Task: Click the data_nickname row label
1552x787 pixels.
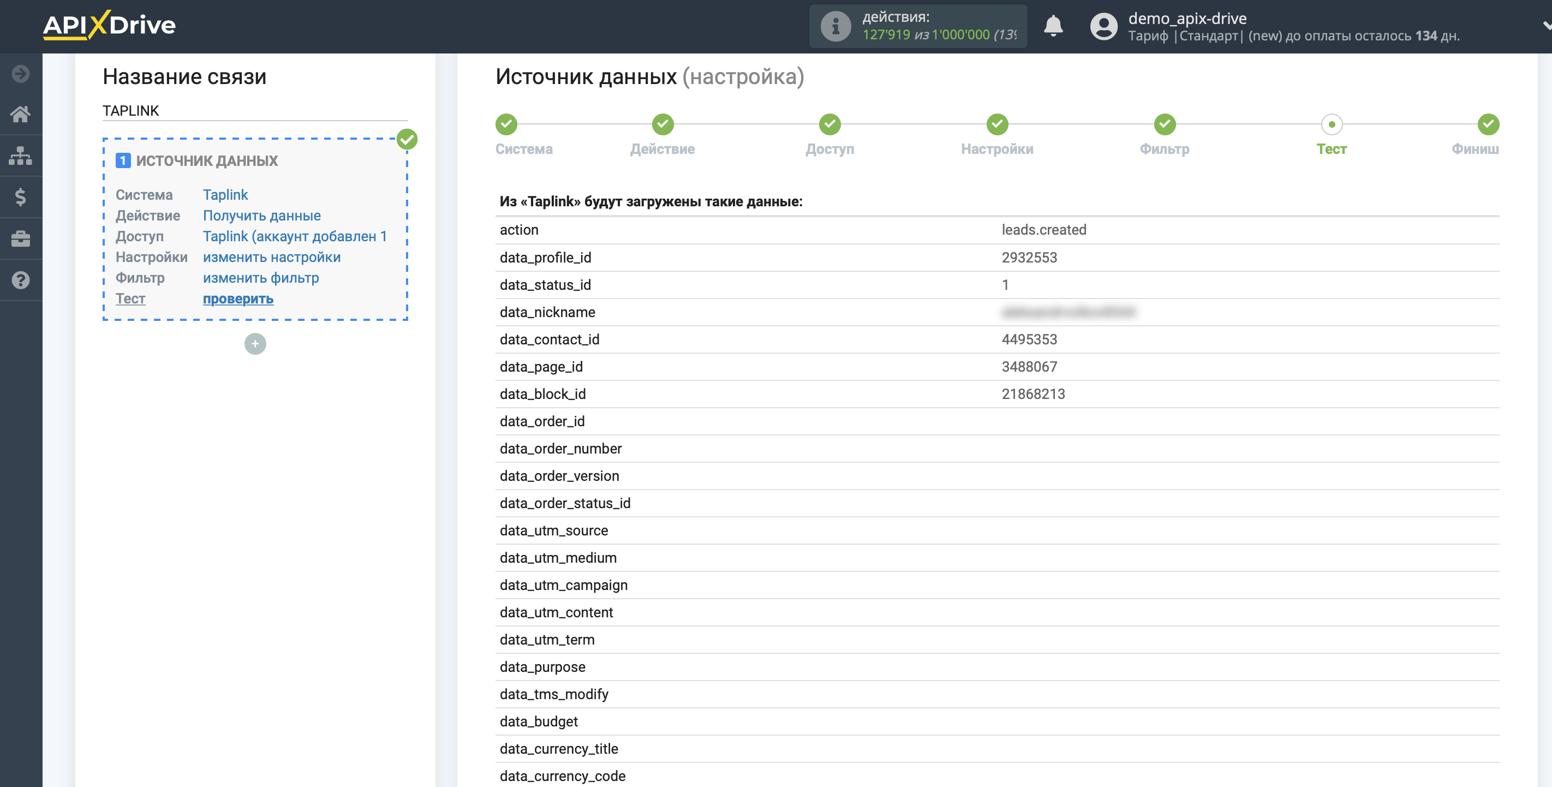Action: coord(547,312)
